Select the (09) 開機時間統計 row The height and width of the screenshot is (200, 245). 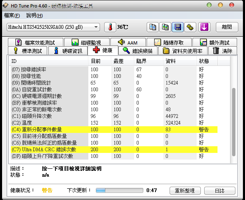click(114, 83)
